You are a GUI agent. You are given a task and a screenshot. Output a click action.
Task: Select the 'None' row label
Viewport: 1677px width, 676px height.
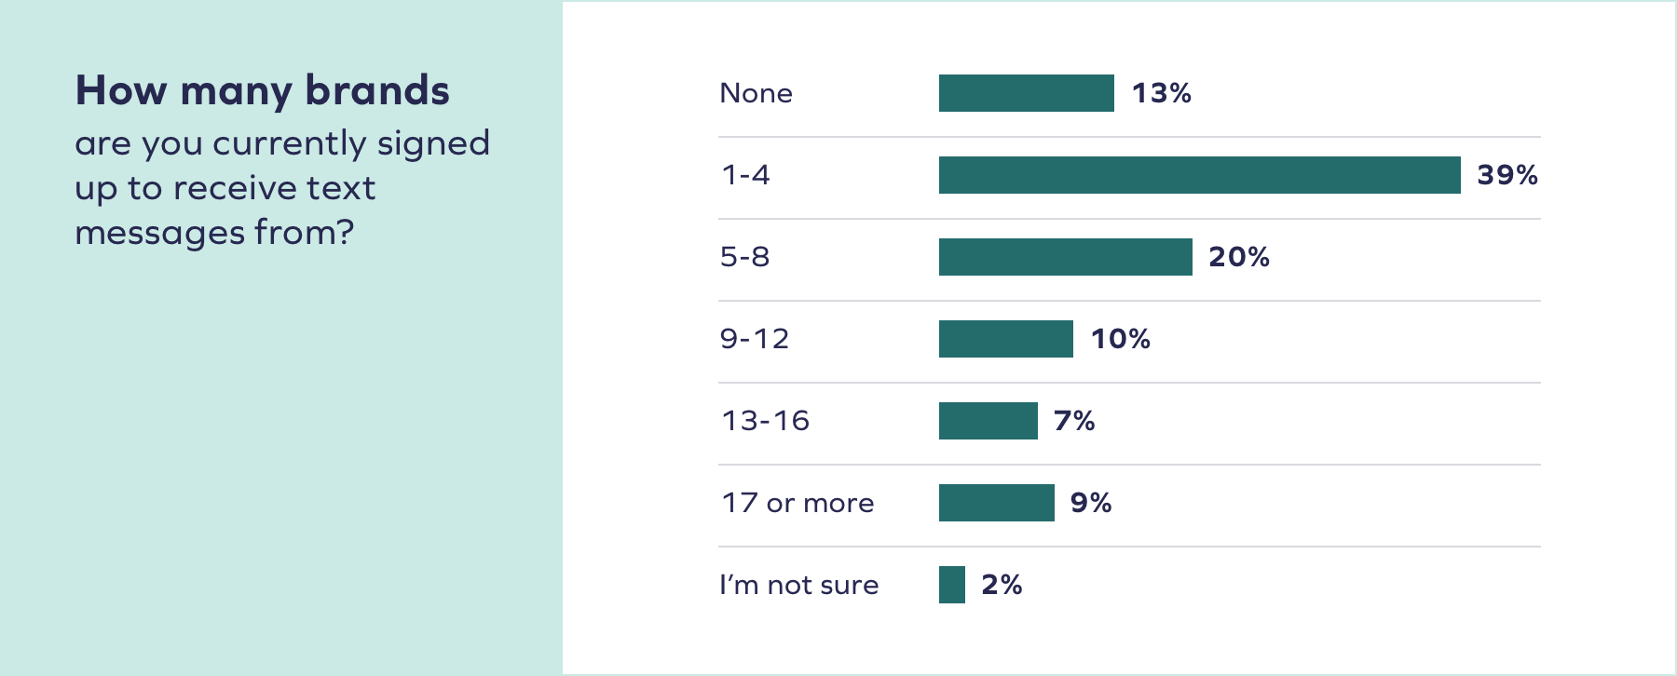point(756,93)
